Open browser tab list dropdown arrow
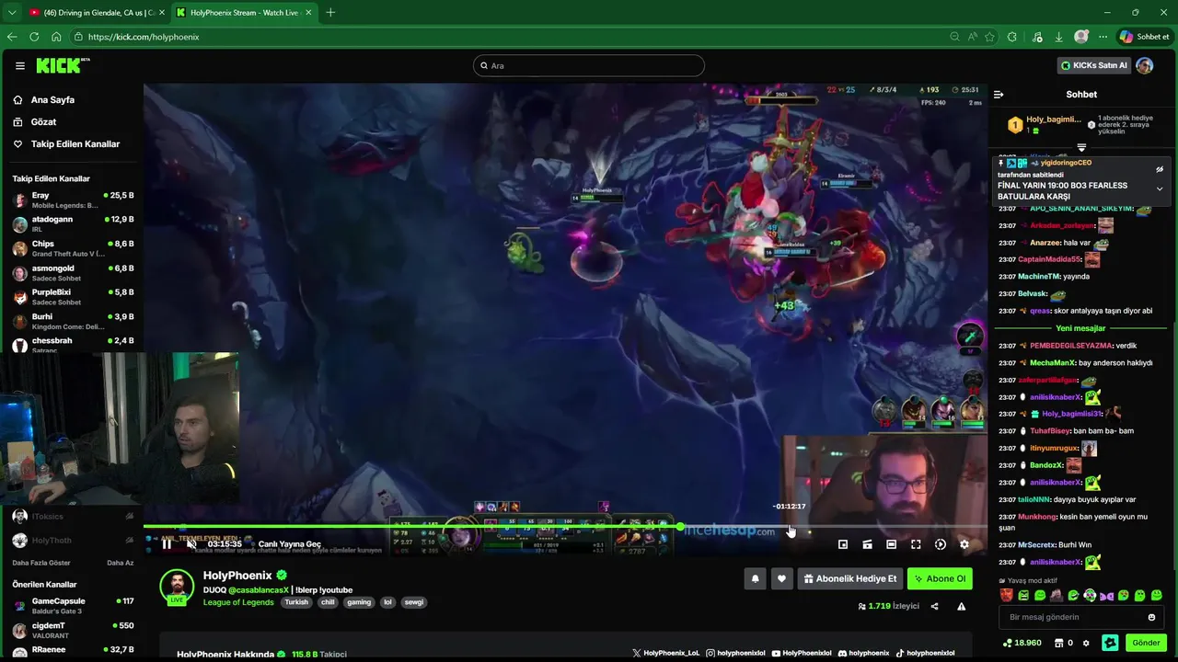 pos(11,12)
